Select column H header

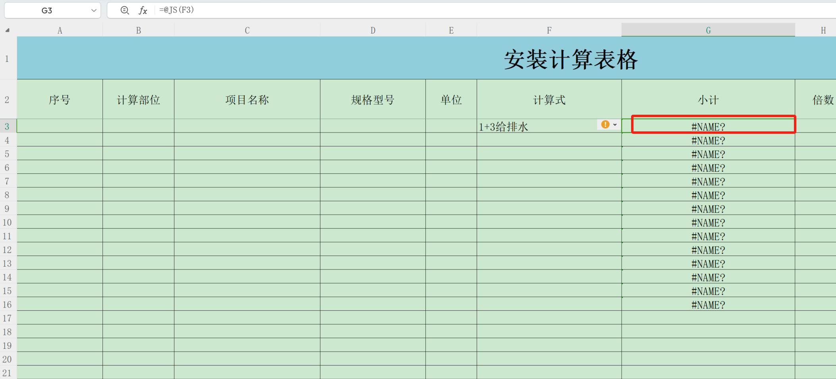tap(816, 30)
